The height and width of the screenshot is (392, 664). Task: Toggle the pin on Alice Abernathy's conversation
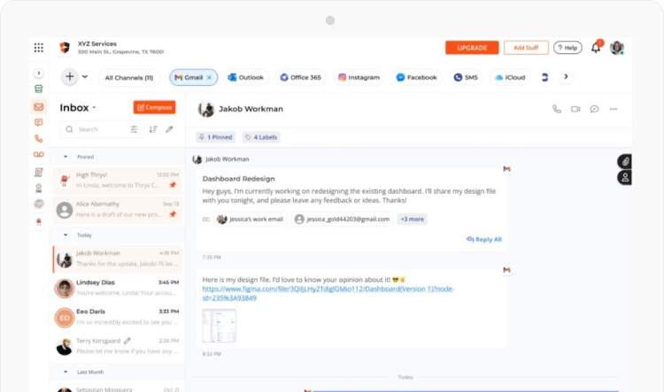click(x=173, y=214)
